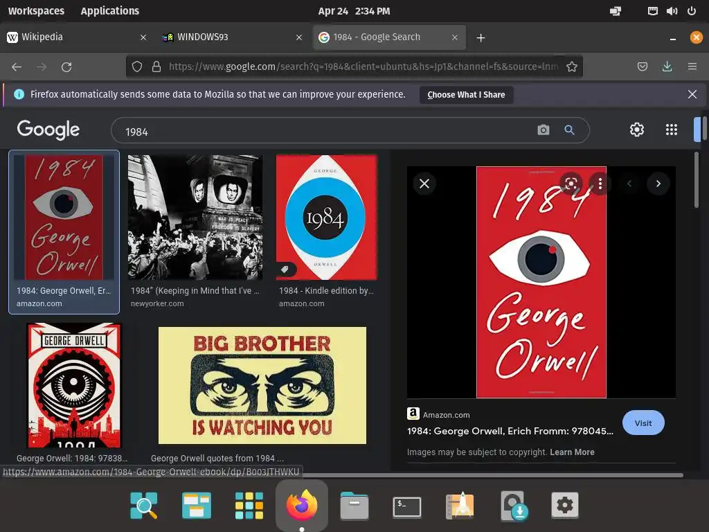The width and height of the screenshot is (709, 532).
Task: Click the Choose What I Share button
Action: 466,94
